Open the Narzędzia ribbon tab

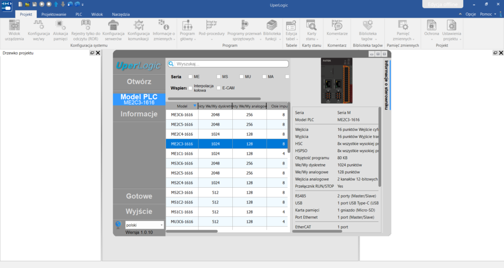[121, 14]
